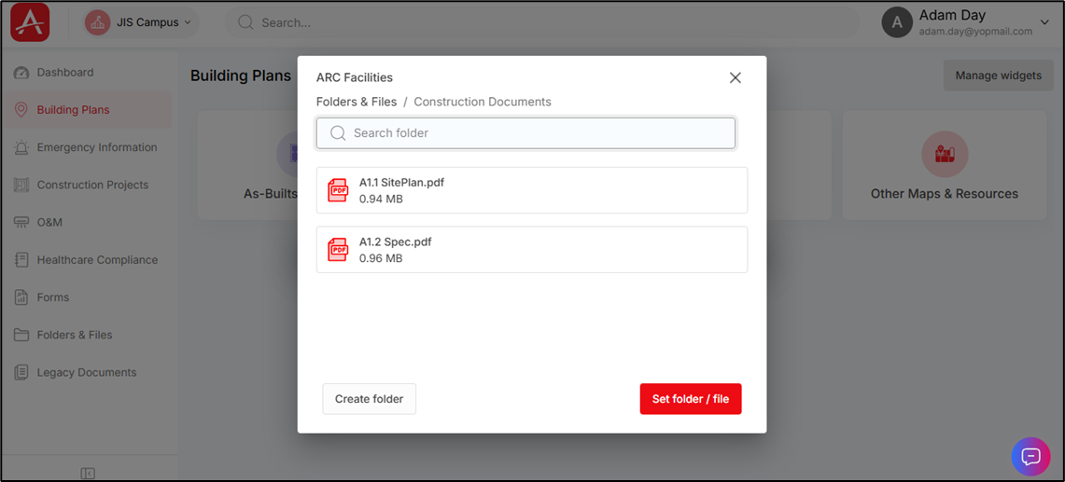Open the Other Maps & Resources card

944,165
